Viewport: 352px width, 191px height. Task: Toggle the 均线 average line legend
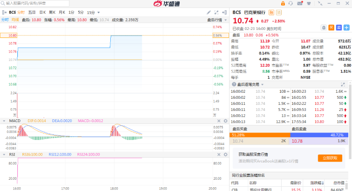point(15,20)
